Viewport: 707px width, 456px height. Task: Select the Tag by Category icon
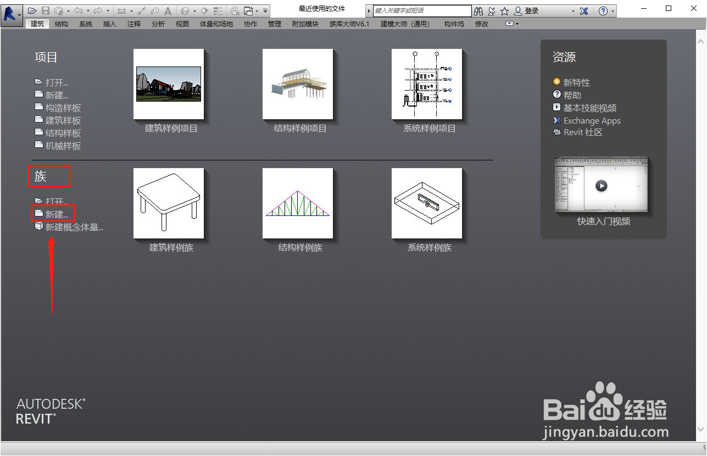pos(155,11)
